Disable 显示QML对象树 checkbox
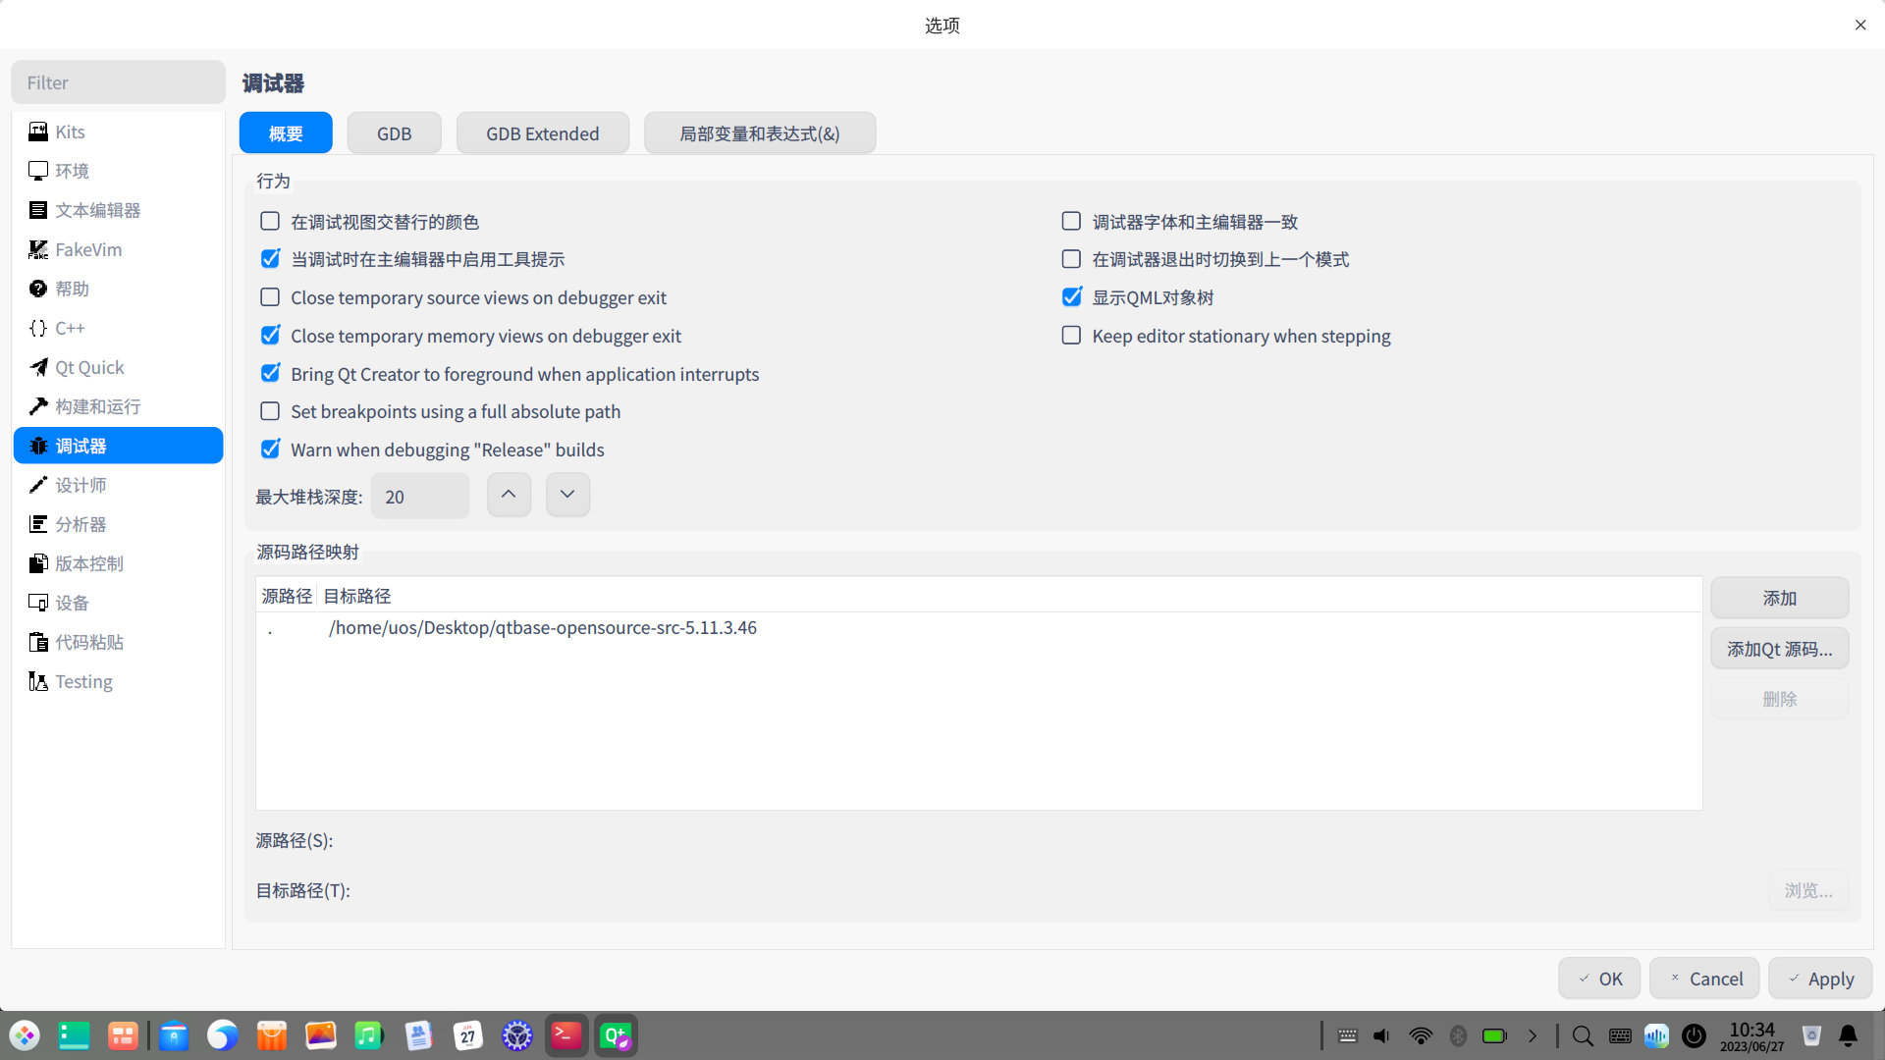This screenshot has width=1885, height=1060. pos(1071,297)
